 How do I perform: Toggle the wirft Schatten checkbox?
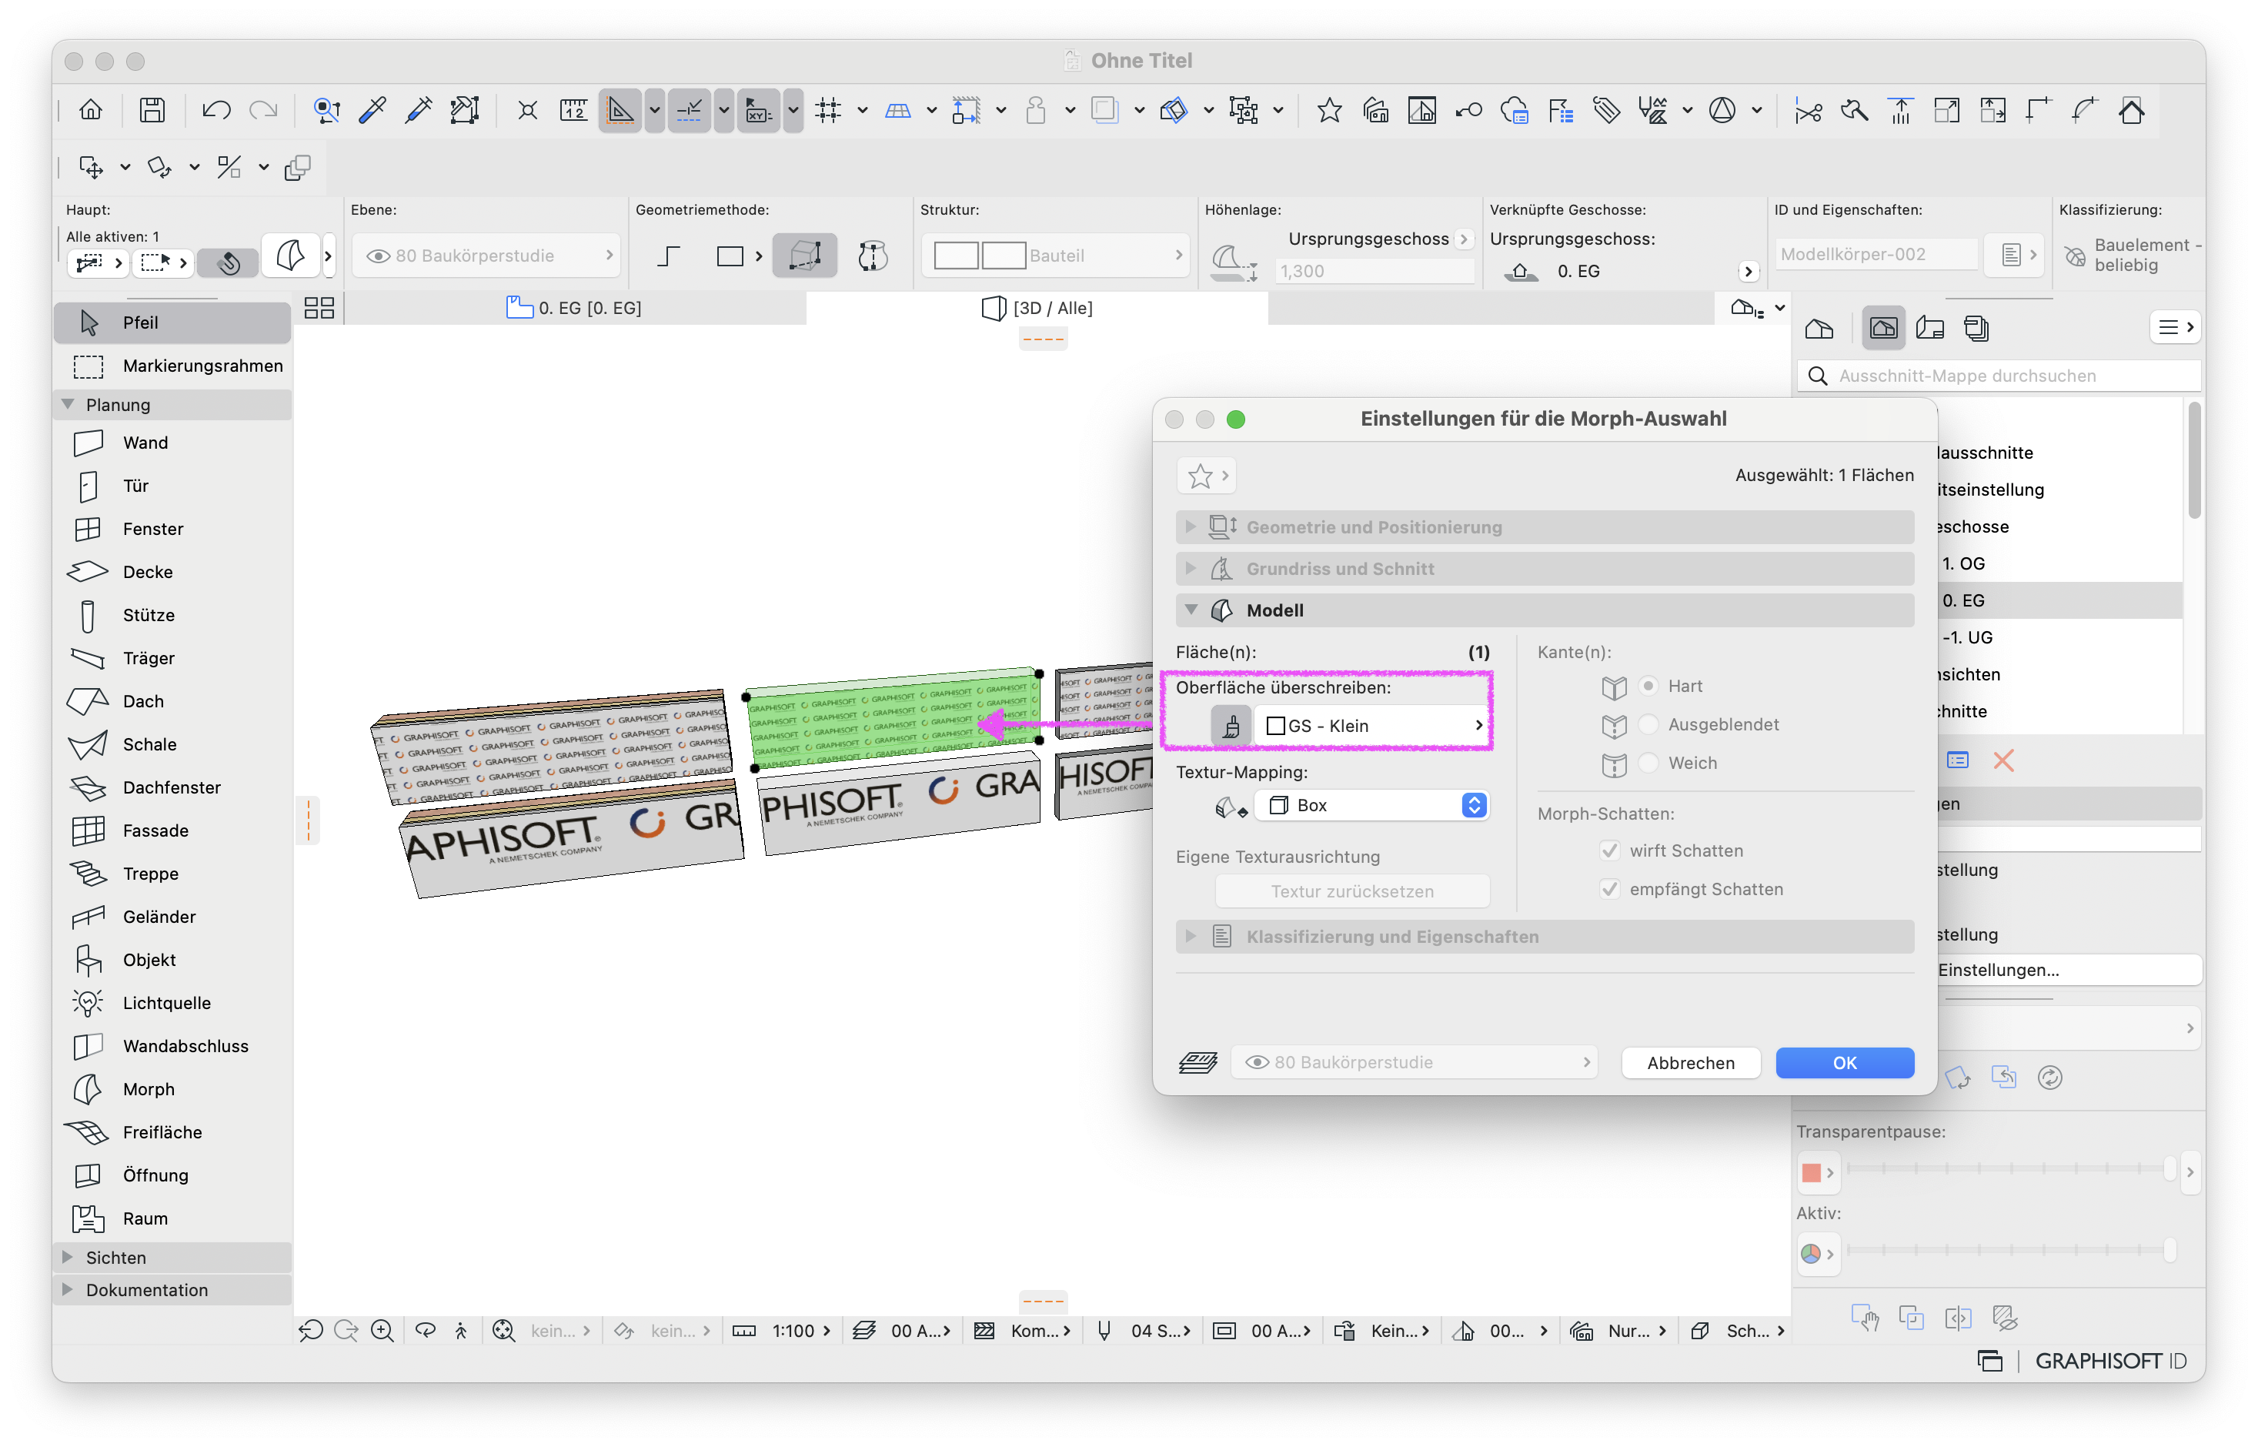point(1610,851)
